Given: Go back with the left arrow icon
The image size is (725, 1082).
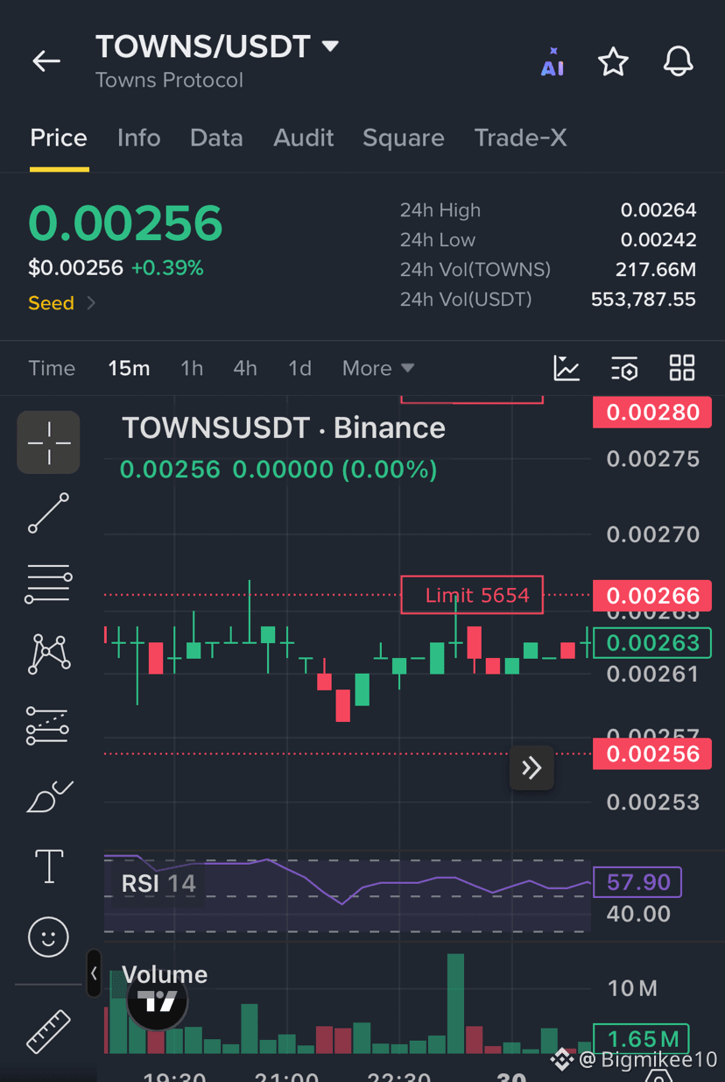Looking at the screenshot, I should (46, 60).
